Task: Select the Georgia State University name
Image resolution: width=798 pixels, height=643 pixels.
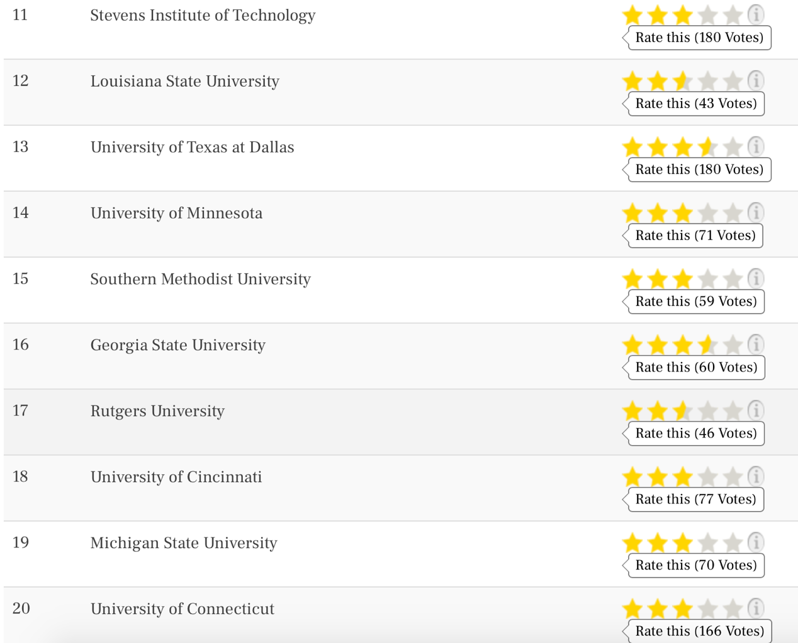Action: click(178, 345)
